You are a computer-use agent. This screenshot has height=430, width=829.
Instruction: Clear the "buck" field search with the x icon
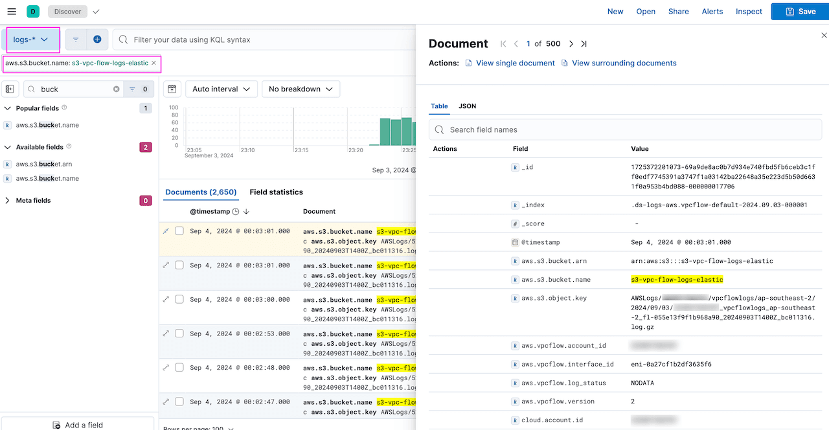pos(116,88)
